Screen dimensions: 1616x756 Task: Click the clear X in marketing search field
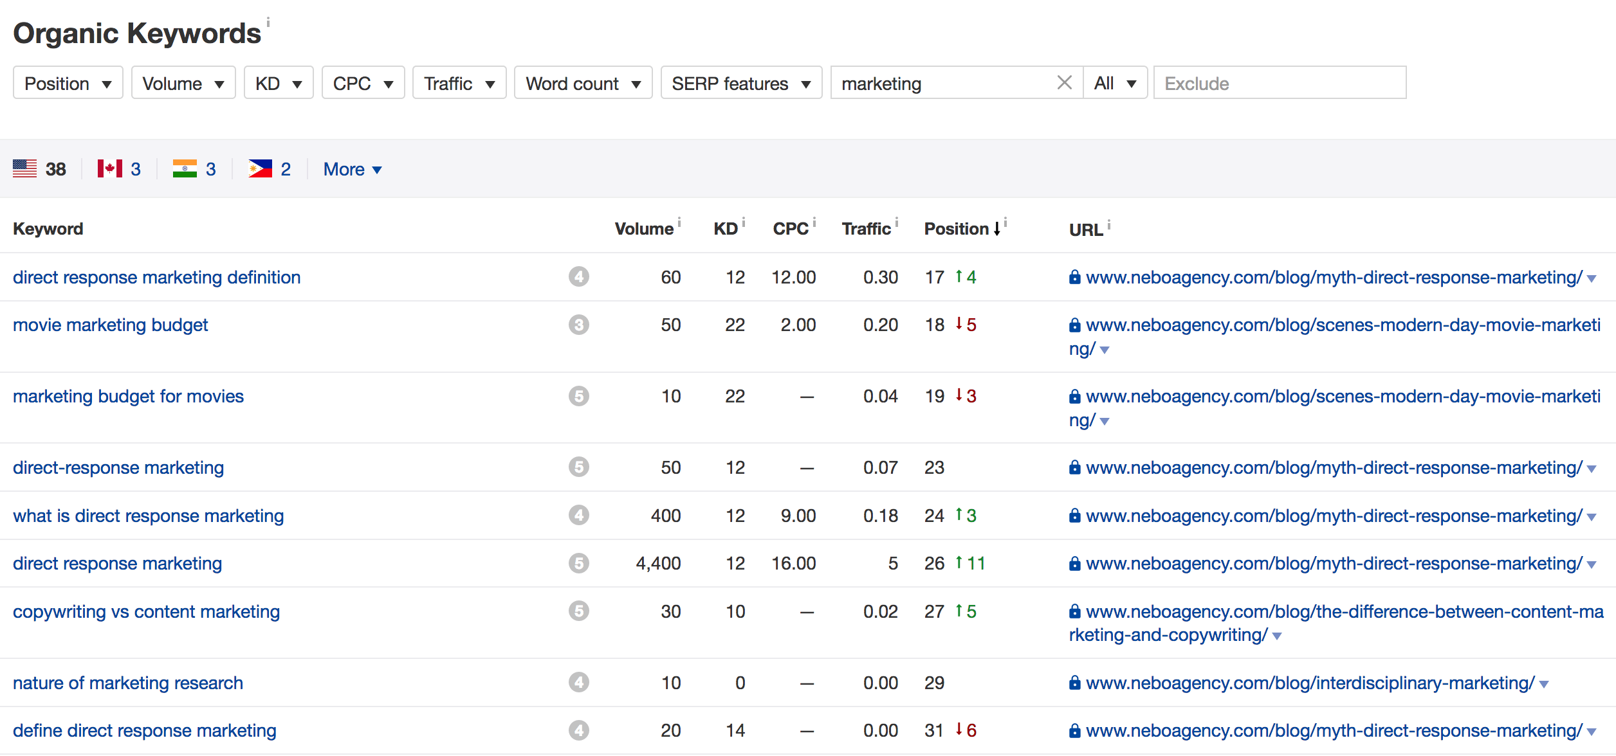click(x=1064, y=83)
